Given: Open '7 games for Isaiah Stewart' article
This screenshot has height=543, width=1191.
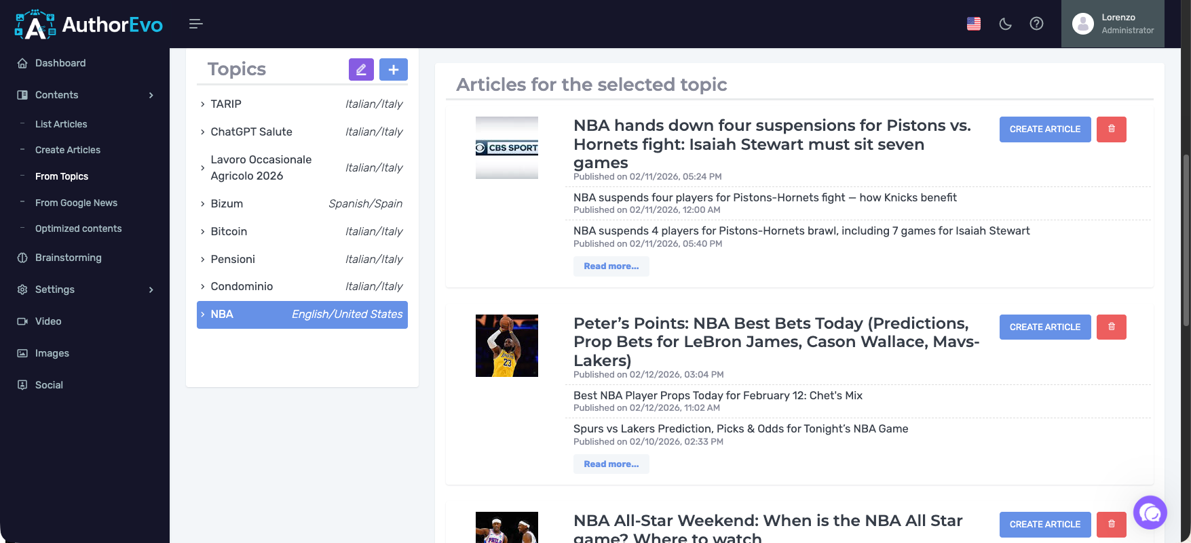Looking at the screenshot, I should pyautogui.click(x=801, y=230).
